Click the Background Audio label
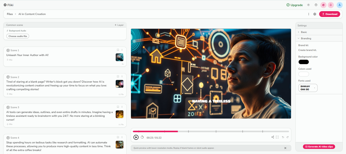Image resolution: width=346 pixels, height=154 pixels. 17,31
